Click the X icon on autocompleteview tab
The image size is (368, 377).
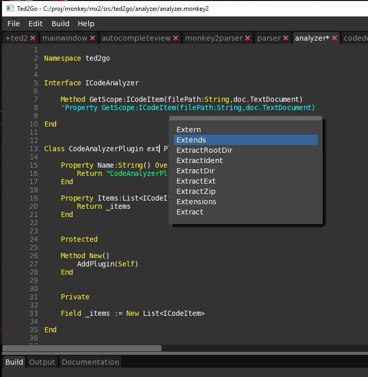176,38
